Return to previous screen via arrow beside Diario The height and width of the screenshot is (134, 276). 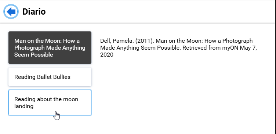[x=11, y=12]
